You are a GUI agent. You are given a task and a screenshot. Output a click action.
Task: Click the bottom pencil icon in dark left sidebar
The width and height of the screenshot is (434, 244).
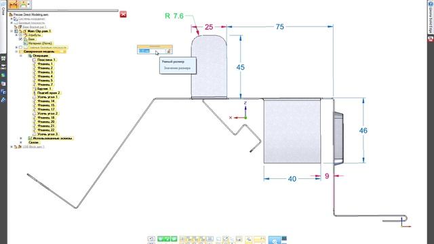point(3,100)
